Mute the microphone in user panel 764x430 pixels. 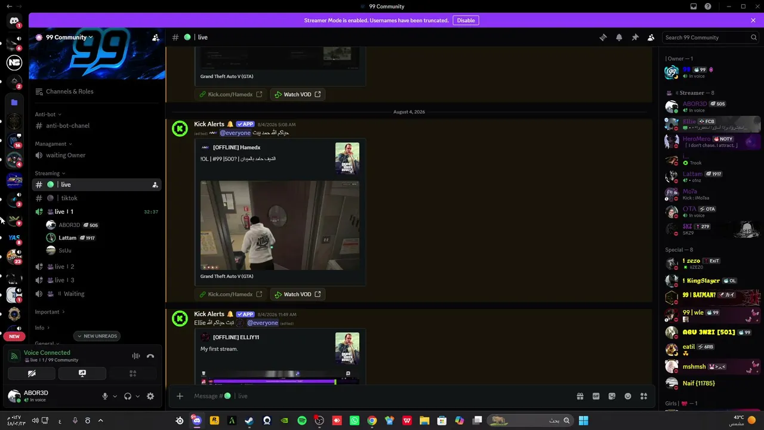105,396
